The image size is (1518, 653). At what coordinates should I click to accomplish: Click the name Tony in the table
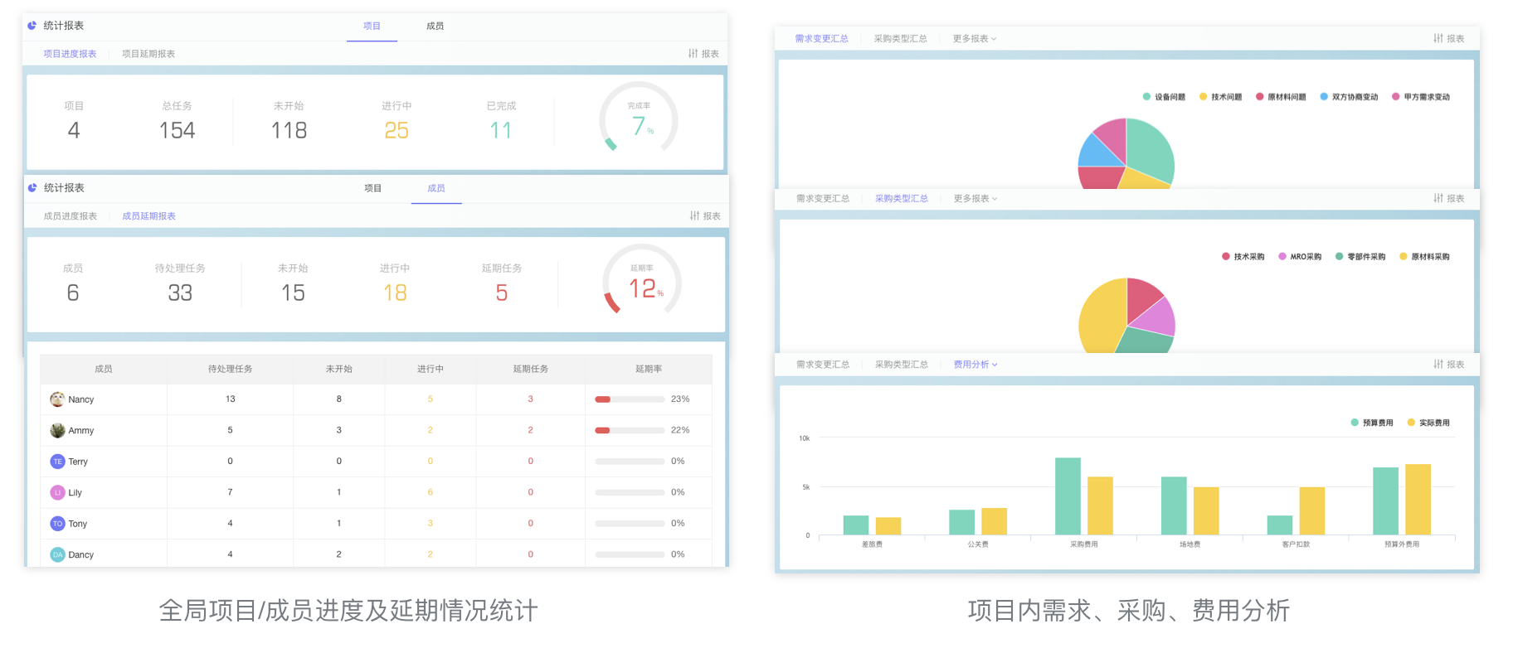[77, 524]
